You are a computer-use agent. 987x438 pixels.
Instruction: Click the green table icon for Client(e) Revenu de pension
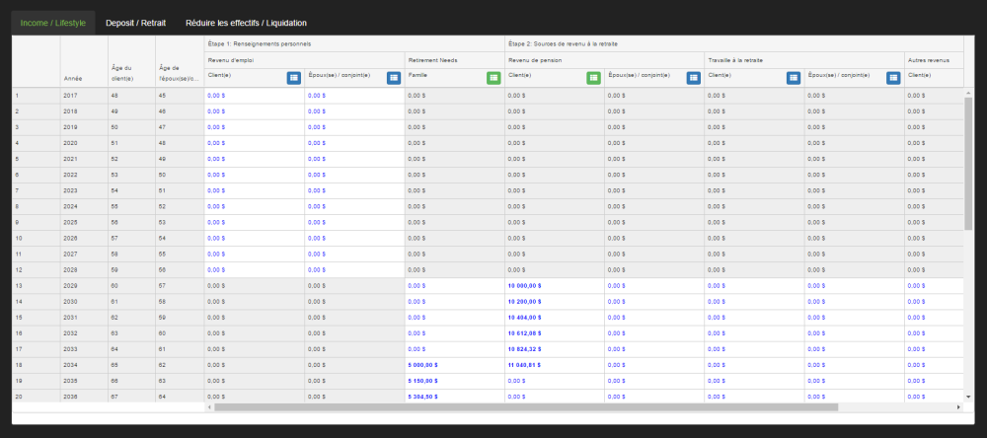[593, 77]
